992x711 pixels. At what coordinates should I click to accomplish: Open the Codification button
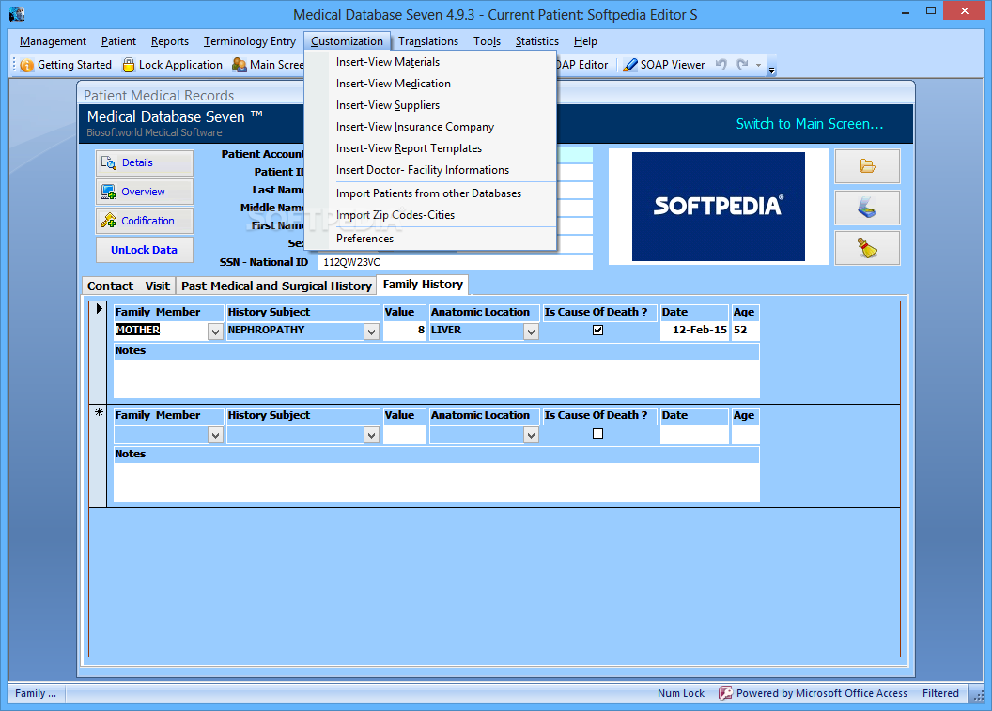pyautogui.click(x=145, y=221)
